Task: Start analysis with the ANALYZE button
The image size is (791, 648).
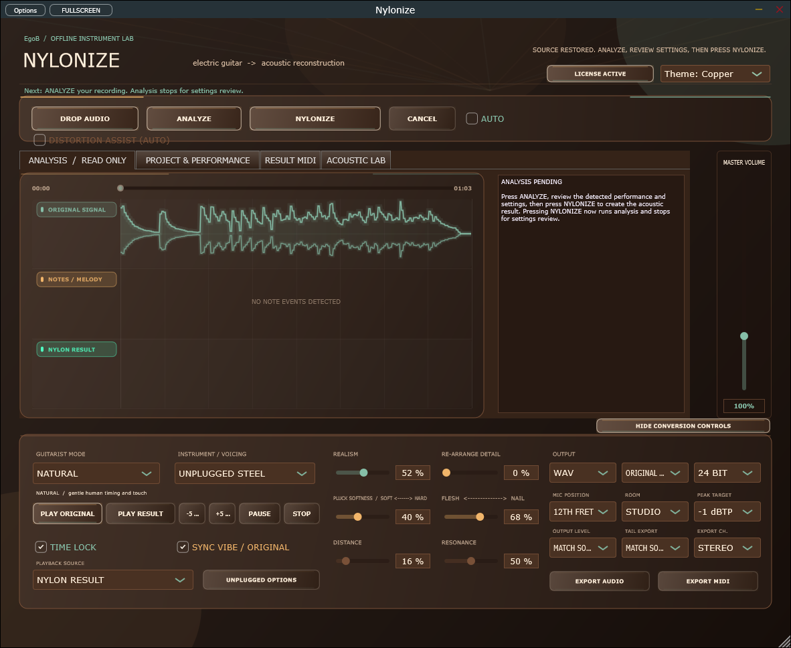Action: click(193, 118)
